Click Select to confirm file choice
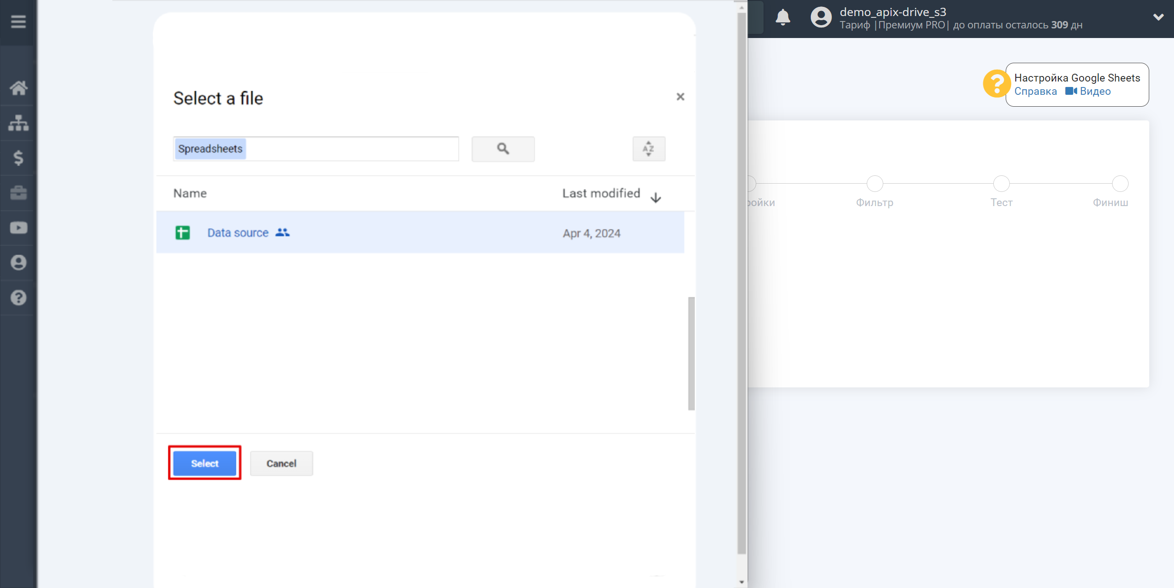1174x588 pixels. (205, 463)
